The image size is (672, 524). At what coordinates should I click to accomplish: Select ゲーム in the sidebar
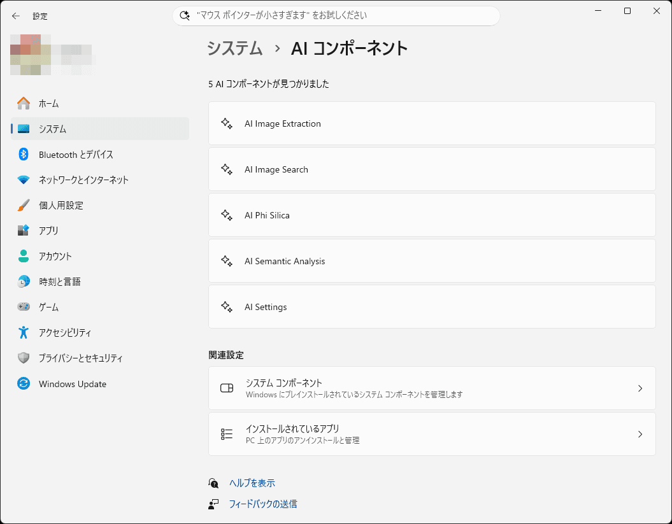point(99,307)
